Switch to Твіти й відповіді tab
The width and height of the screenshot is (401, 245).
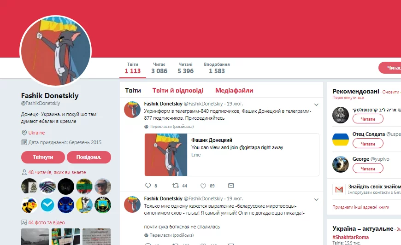178,90
